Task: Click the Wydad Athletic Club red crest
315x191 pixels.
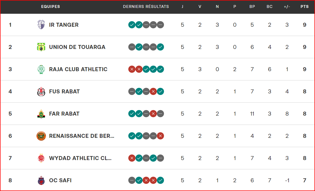Action: tap(41, 158)
